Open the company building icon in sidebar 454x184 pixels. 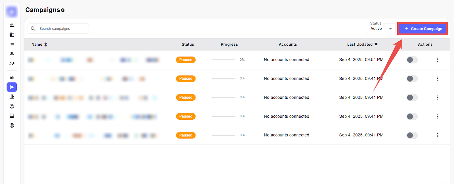point(12,35)
